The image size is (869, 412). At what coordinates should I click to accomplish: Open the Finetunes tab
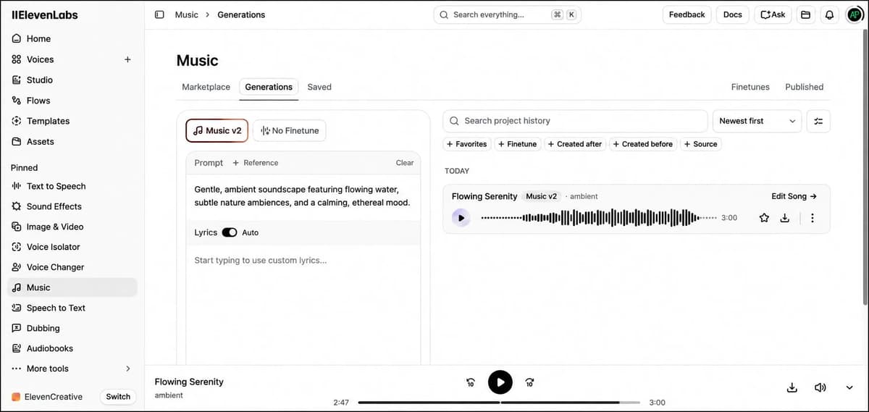(750, 87)
